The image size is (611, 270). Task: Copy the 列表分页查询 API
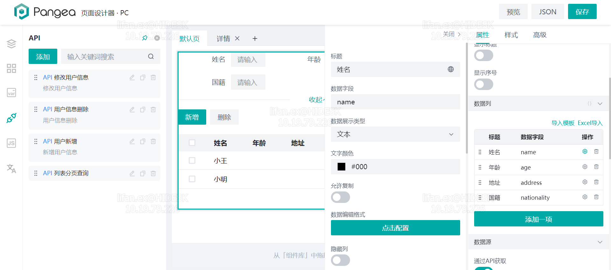(x=143, y=173)
